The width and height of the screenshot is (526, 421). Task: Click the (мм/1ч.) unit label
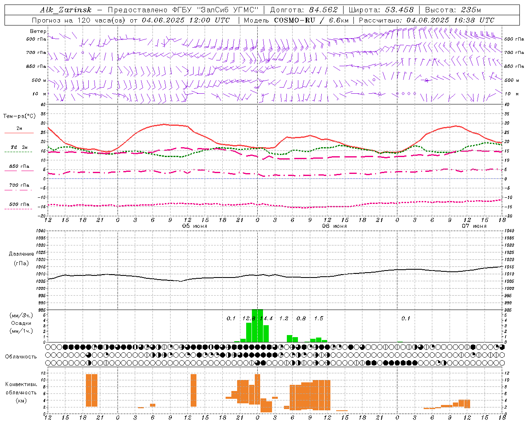point(21,331)
